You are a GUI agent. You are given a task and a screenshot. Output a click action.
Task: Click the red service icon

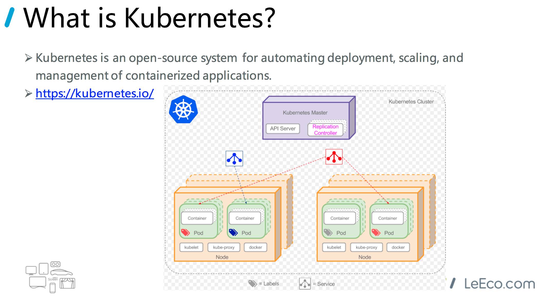[x=334, y=157]
